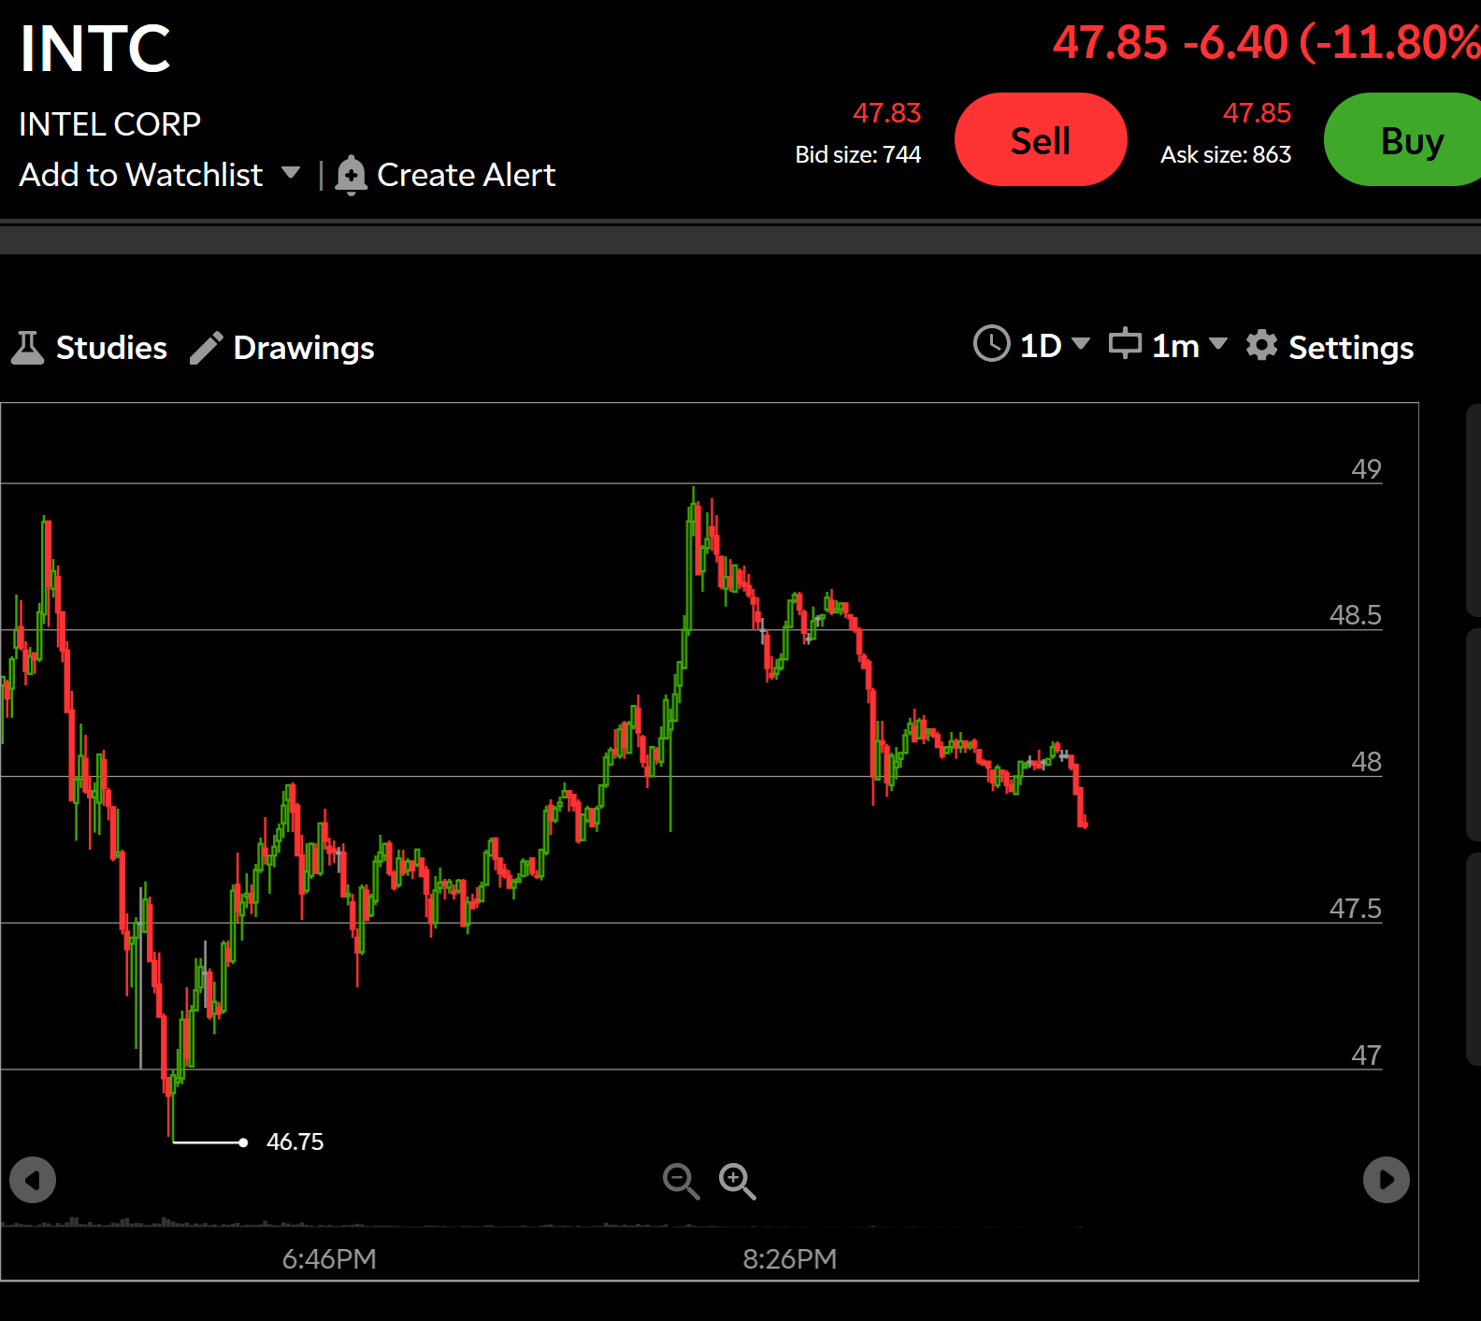
Task: Click the 48.5 price axis label
Action: click(x=1356, y=615)
